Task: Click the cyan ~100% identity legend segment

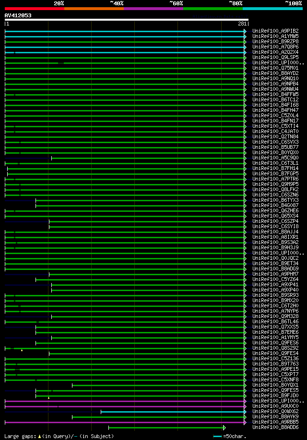Action: pos(272,9)
